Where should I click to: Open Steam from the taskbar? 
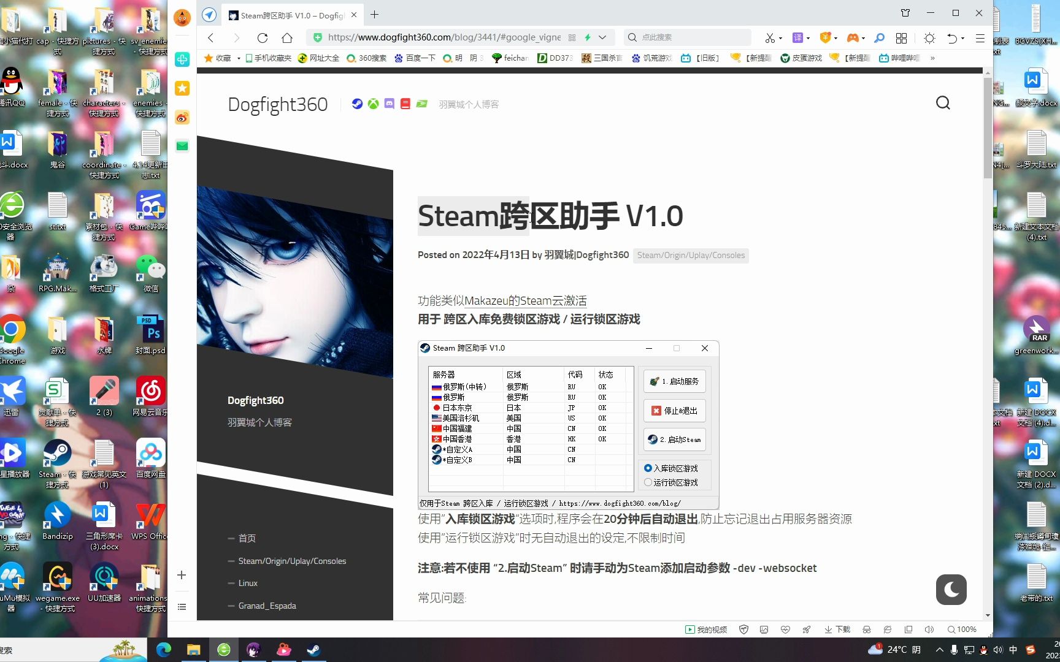pyautogui.click(x=313, y=650)
